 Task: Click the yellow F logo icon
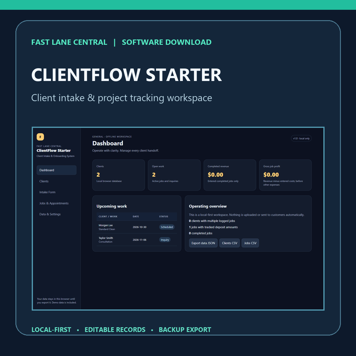click(x=40, y=137)
